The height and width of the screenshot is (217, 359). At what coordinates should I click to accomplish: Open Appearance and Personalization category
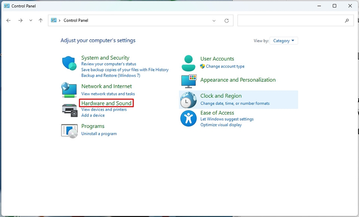(x=238, y=80)
